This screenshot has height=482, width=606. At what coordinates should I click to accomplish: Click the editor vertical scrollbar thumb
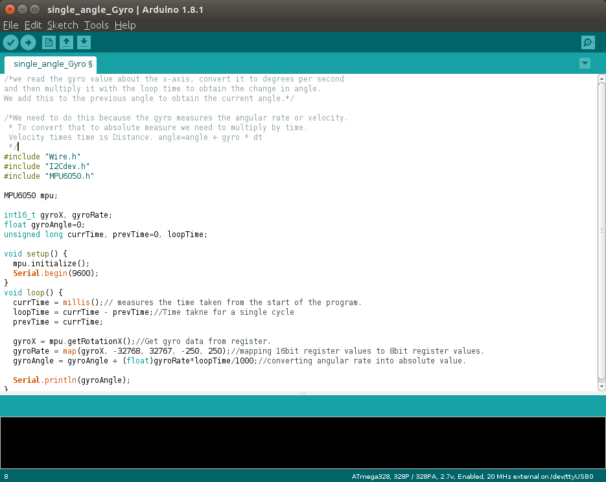tap(601, 231)
